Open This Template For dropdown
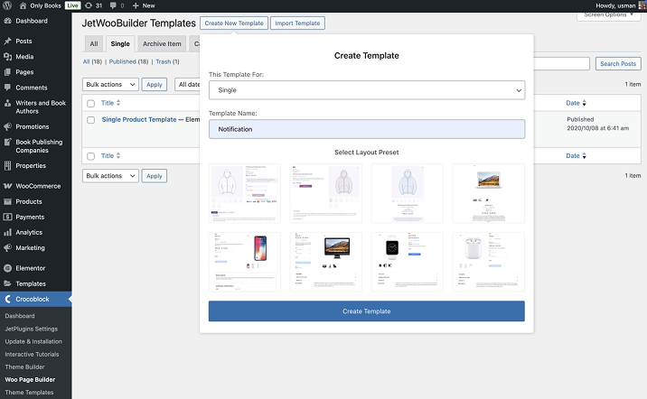Screen dimensions: 647x399 tap(367, 90)
